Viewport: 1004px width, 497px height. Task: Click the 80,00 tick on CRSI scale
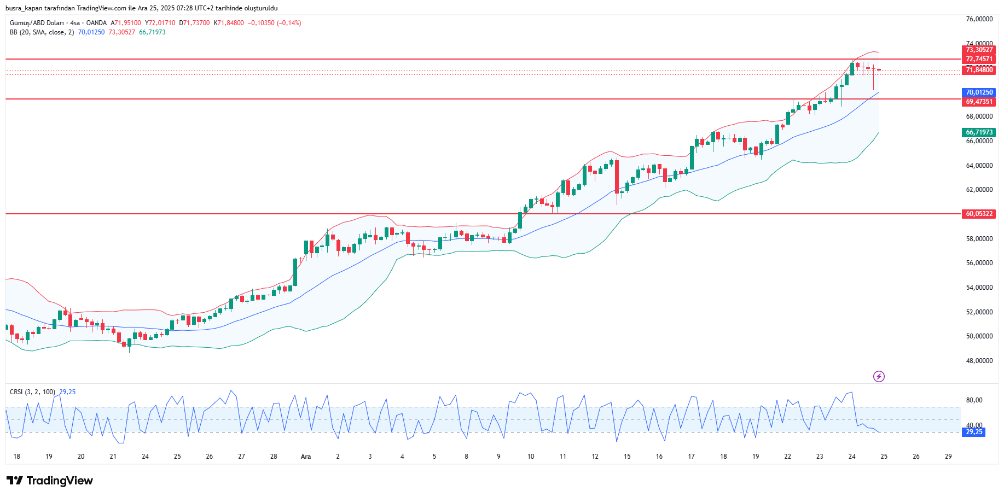point(974,400)
